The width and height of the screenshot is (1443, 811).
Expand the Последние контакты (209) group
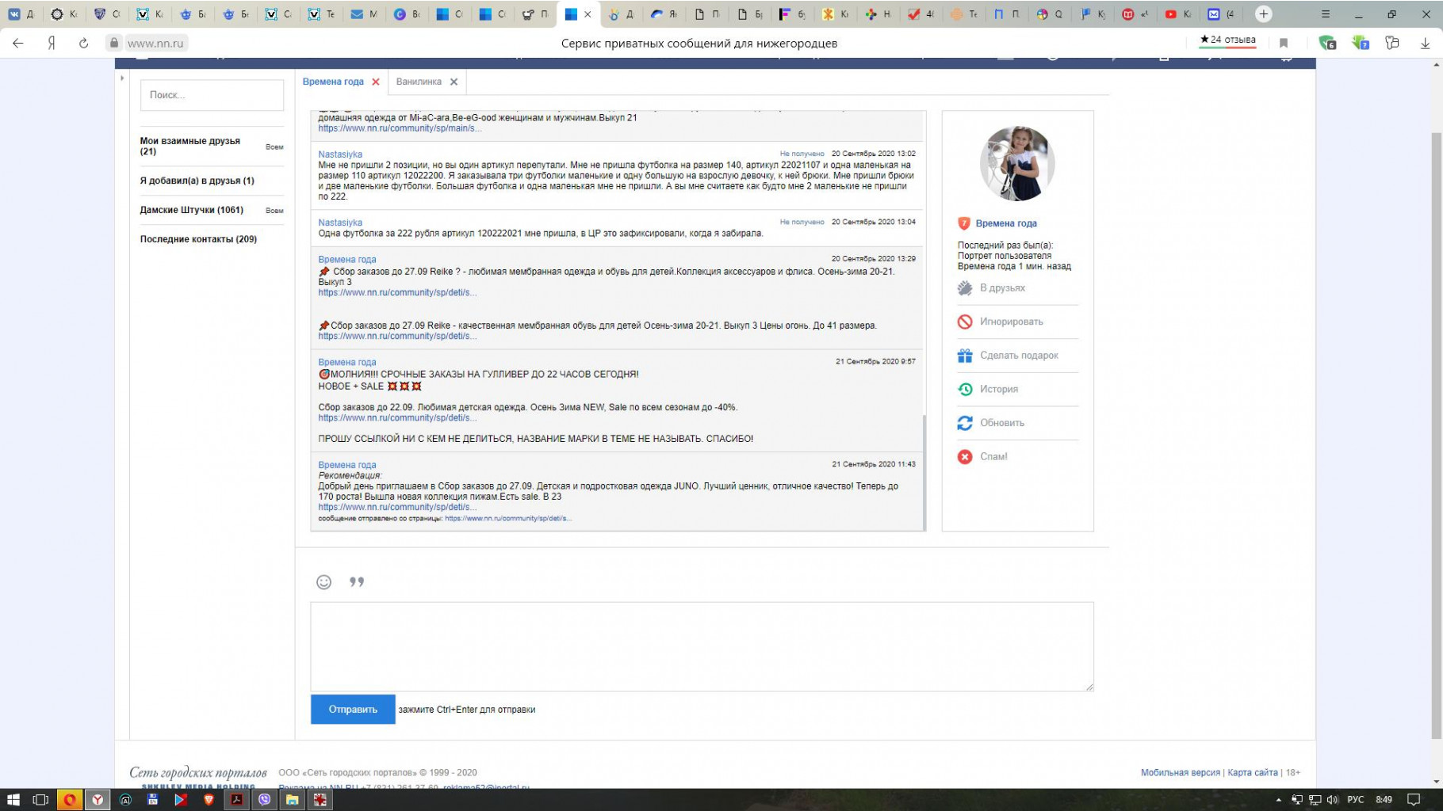[199, 239]
